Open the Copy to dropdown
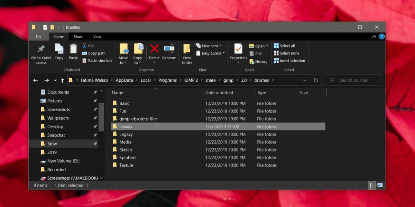This screenshot has height=207, width=415. pos(138,53)
